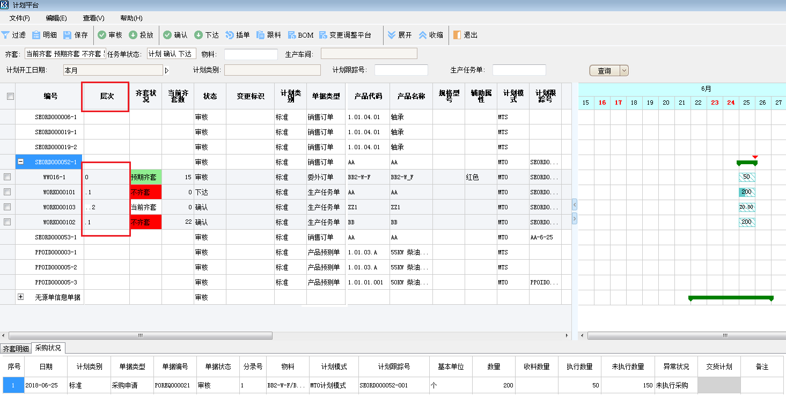Screen dimensions: 786x396
Task: Open the 查看(V) menu
Action: coord(93,18)
